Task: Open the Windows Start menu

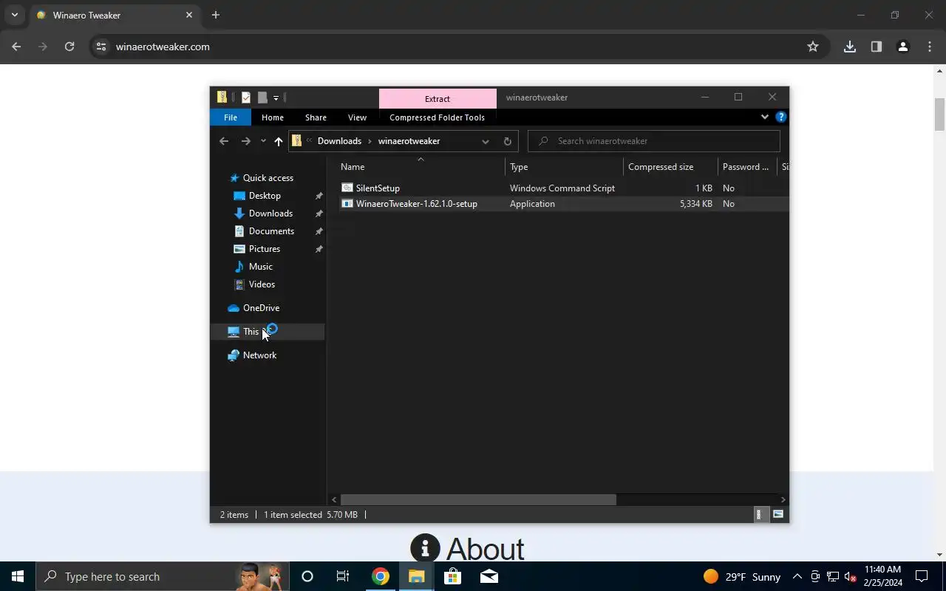Action: (x=18, y=576)
